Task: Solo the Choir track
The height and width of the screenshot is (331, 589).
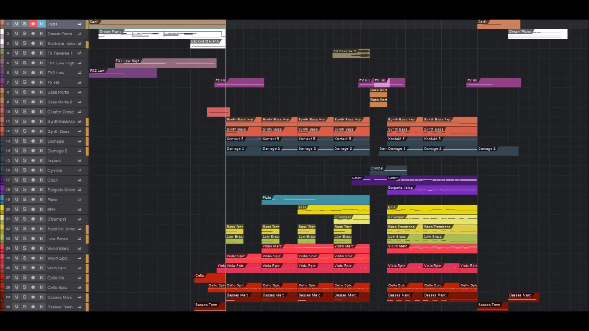Action: point(24,180)
